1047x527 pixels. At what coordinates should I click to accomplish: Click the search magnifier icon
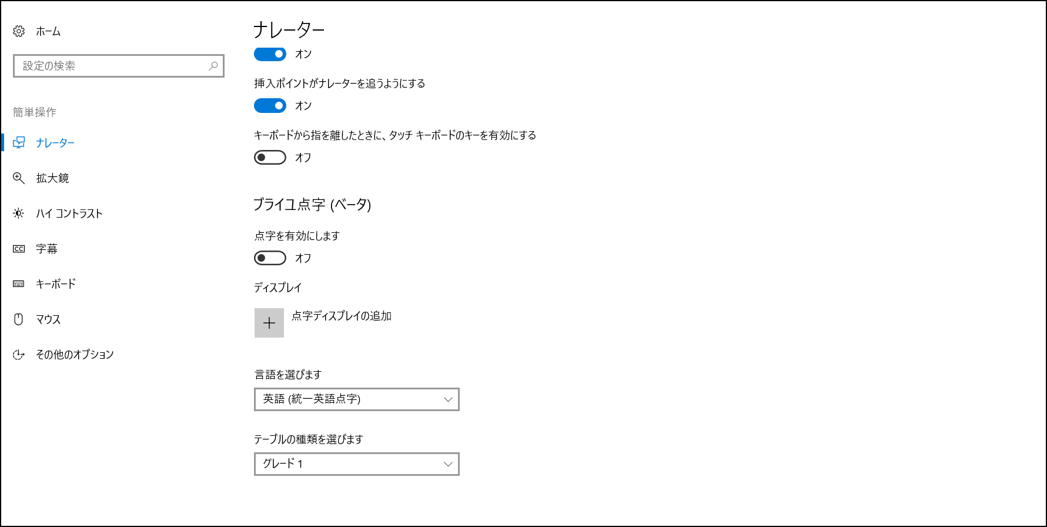pyautogui.click(x=213, y=66)
